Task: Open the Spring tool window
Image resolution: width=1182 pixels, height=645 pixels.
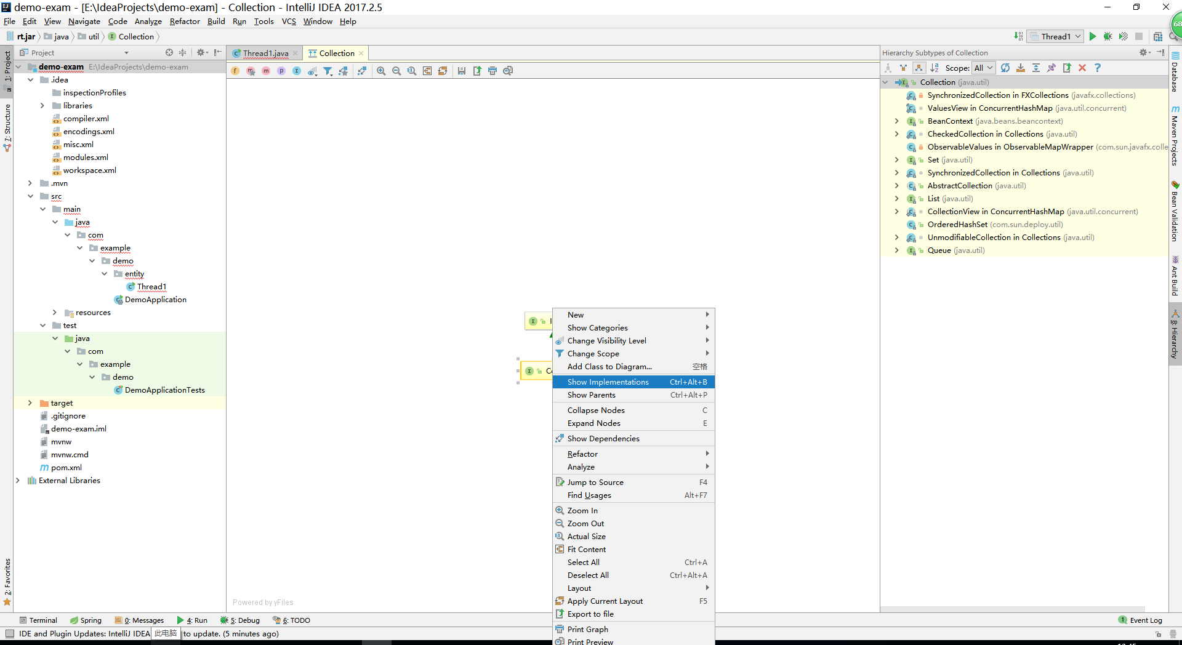Action: [86, 620]
